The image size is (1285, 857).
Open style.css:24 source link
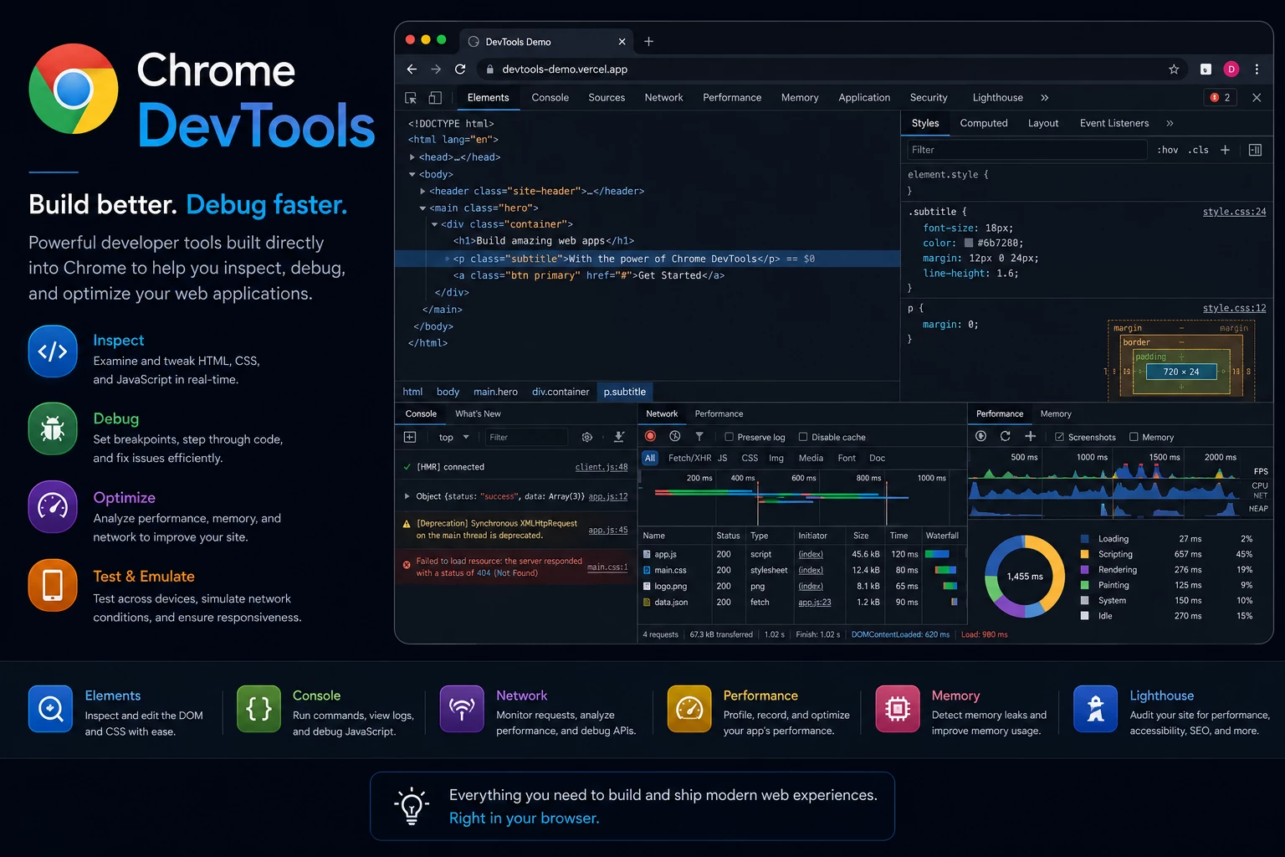(x=1234, y=212)
